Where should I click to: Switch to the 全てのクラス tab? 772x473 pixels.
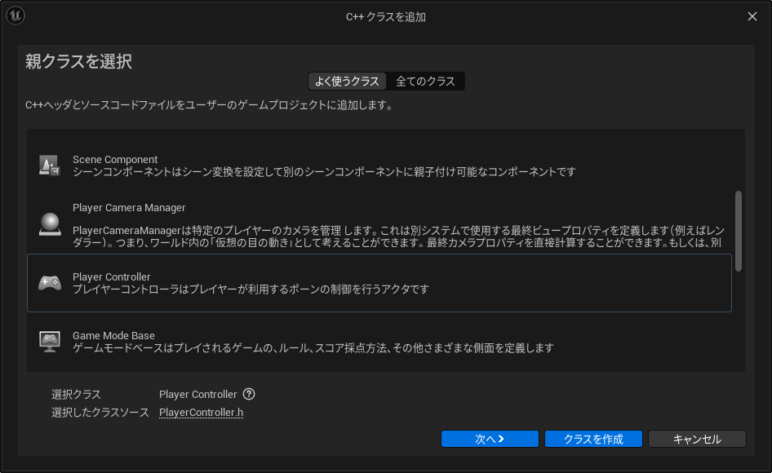point(425,82)
